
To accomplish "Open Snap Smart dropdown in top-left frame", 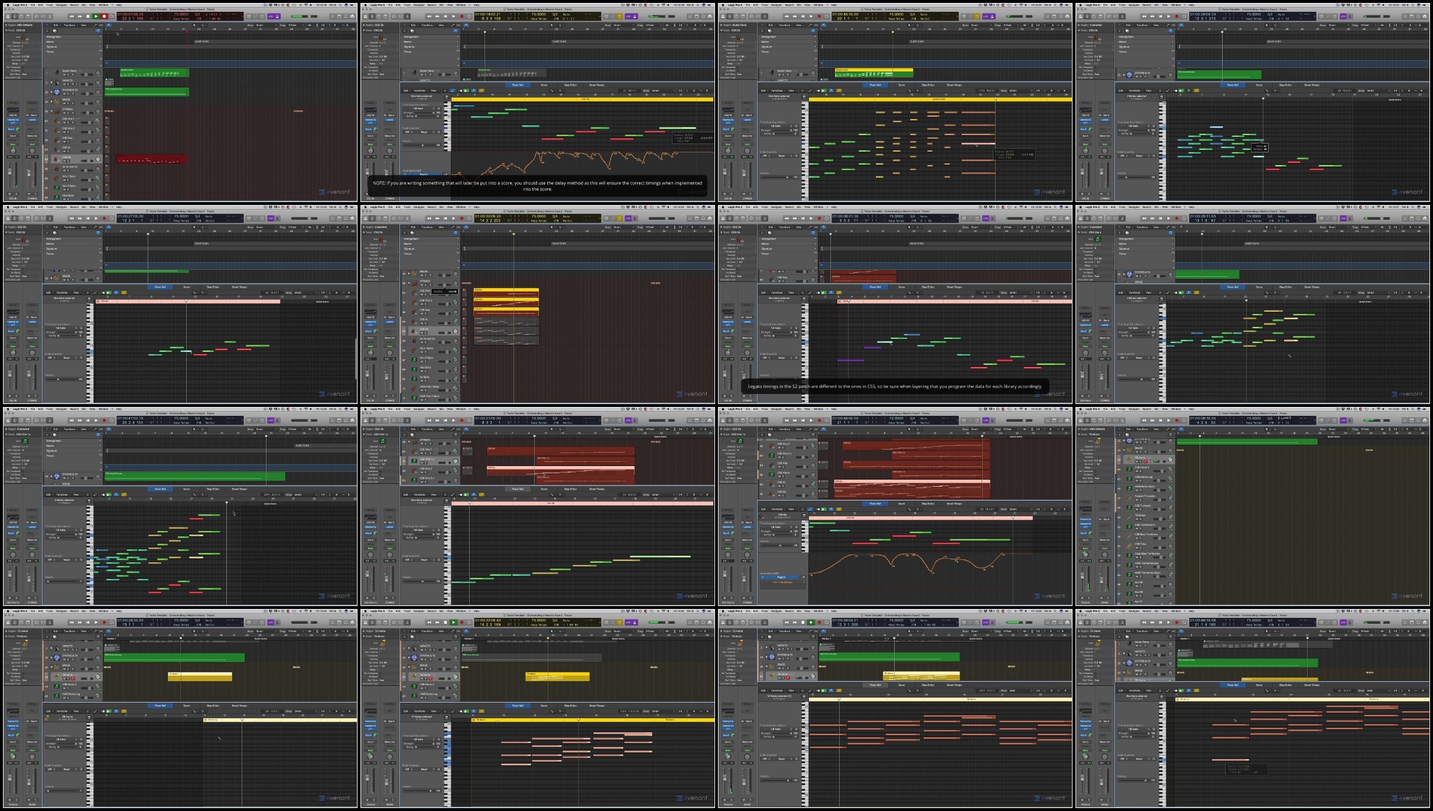I will pyautogui.click(x=267, y=25).
